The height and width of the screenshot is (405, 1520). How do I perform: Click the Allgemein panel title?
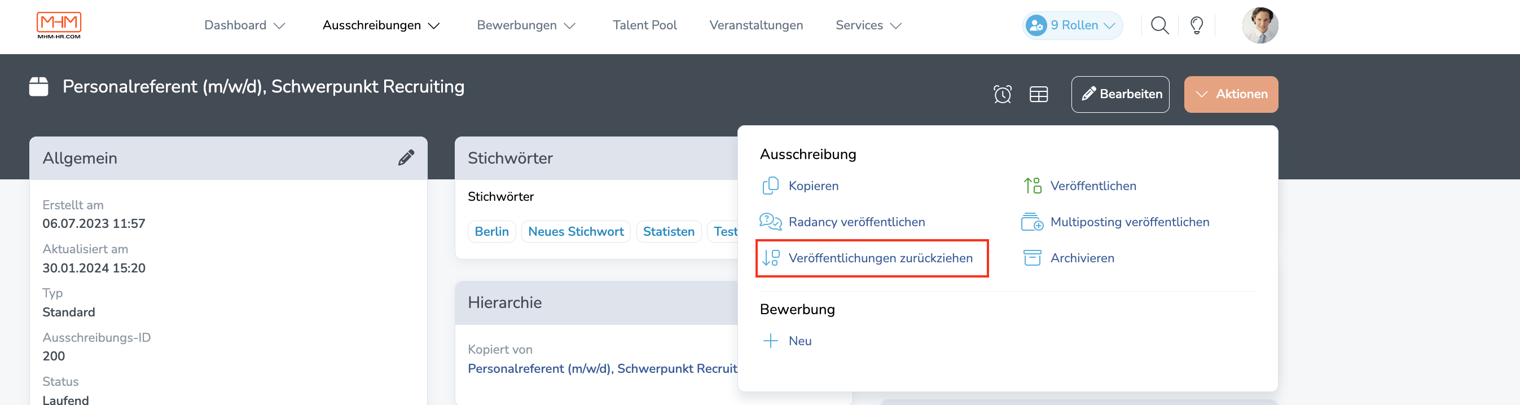pos(80,158)
